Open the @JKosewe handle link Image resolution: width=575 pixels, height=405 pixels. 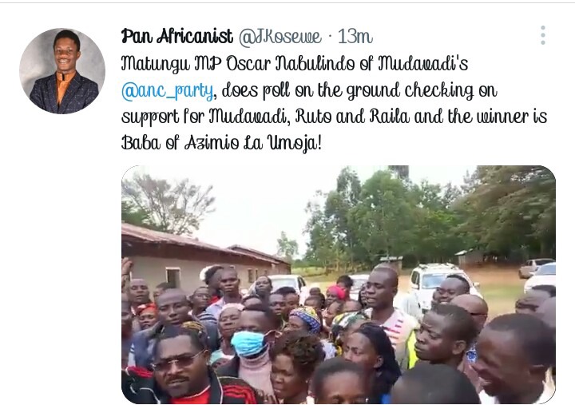click(x=280, y=36)
